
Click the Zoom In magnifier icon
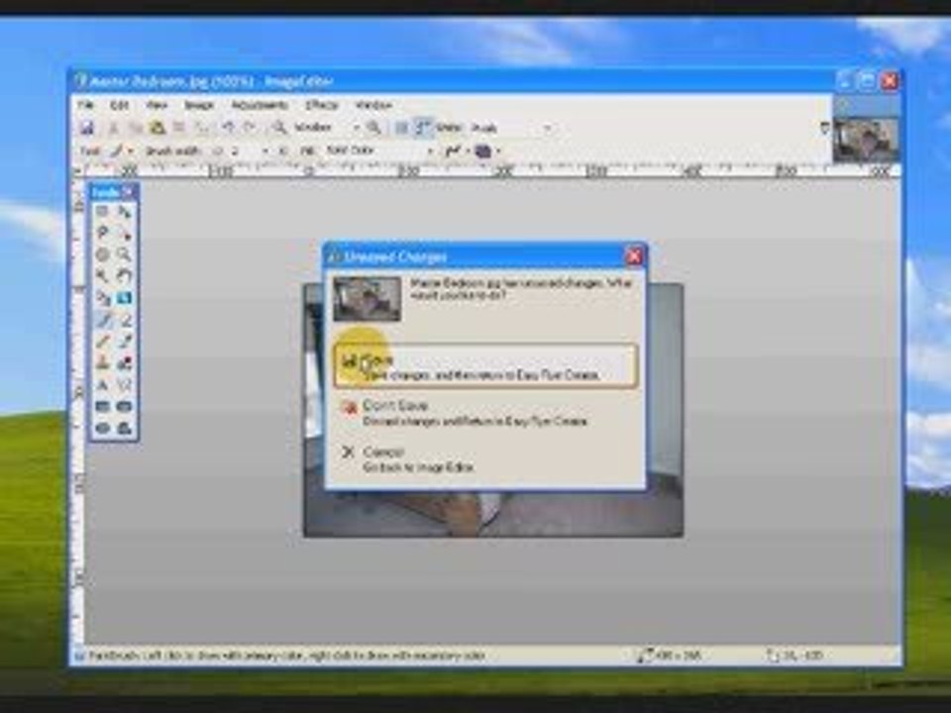374,128
